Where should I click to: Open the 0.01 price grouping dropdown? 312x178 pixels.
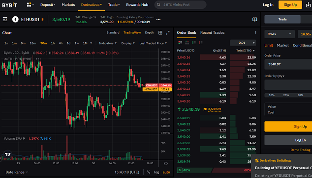click(x=243, y=43)
